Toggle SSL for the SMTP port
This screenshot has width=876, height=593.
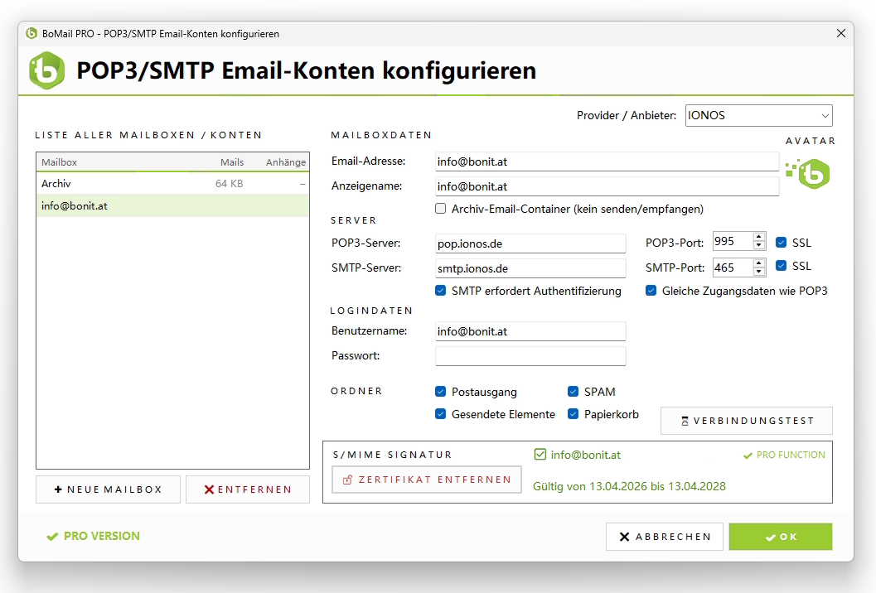(781, 266)
